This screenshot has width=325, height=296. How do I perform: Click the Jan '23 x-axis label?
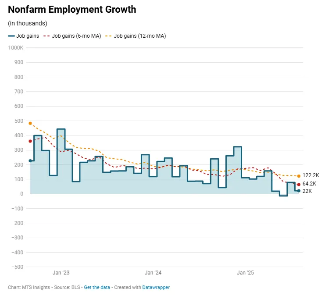(x=61, y=273)
